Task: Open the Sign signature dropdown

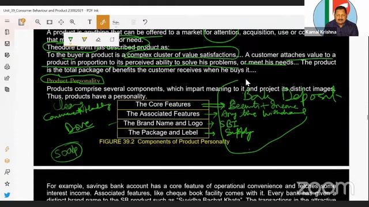Action: tap(115, 22)
